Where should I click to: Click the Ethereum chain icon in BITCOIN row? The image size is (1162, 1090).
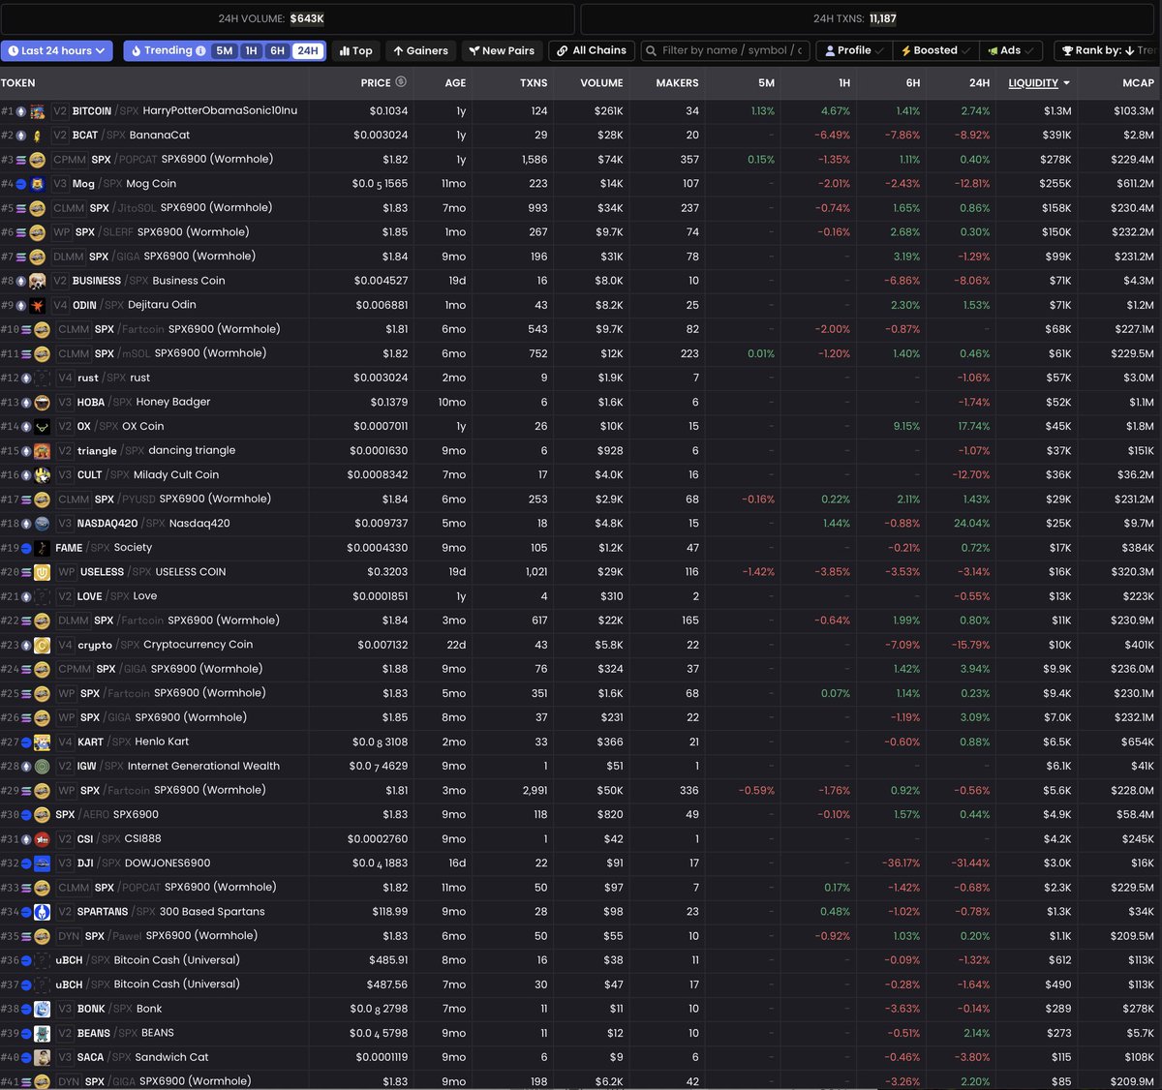coord(21,111)
